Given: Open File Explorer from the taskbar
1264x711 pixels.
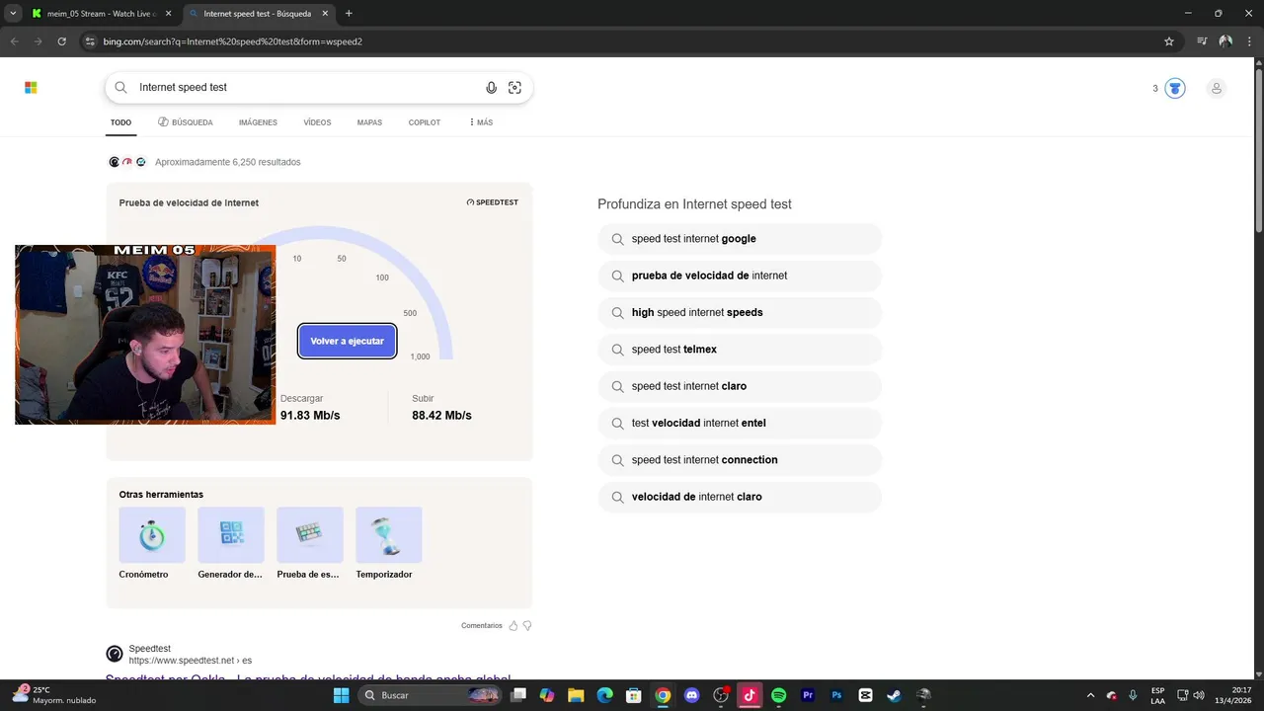Looking at the screenshot, I should [576, 695].
